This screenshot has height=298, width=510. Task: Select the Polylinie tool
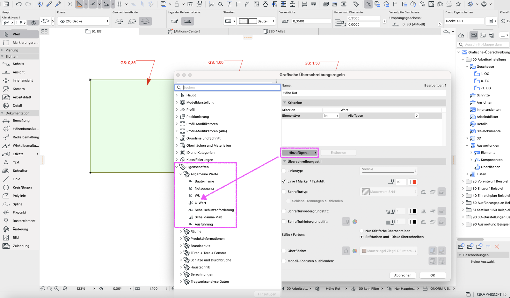(x=19, y=196)
